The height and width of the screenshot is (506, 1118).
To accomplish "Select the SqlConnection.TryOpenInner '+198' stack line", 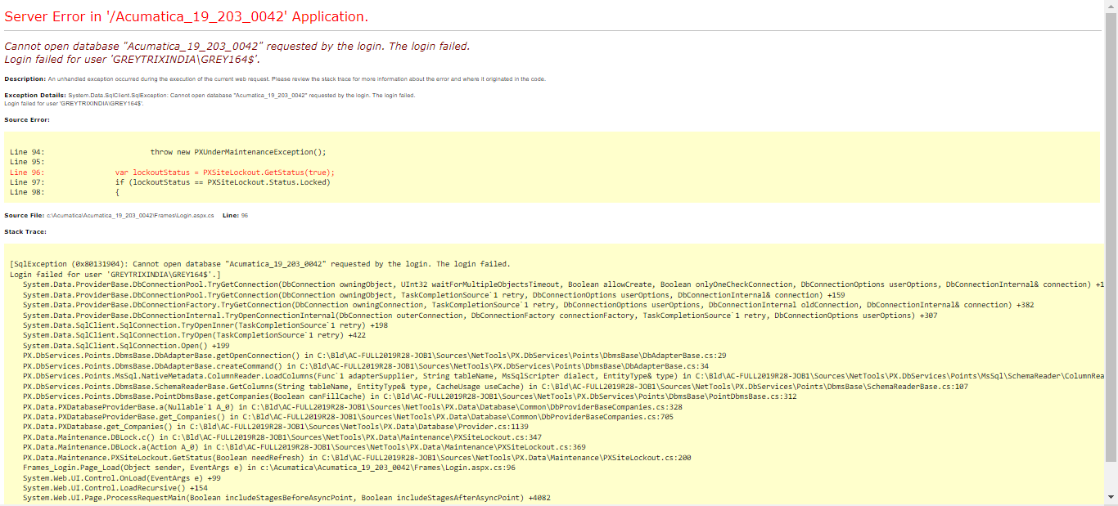I will point(205,325).
